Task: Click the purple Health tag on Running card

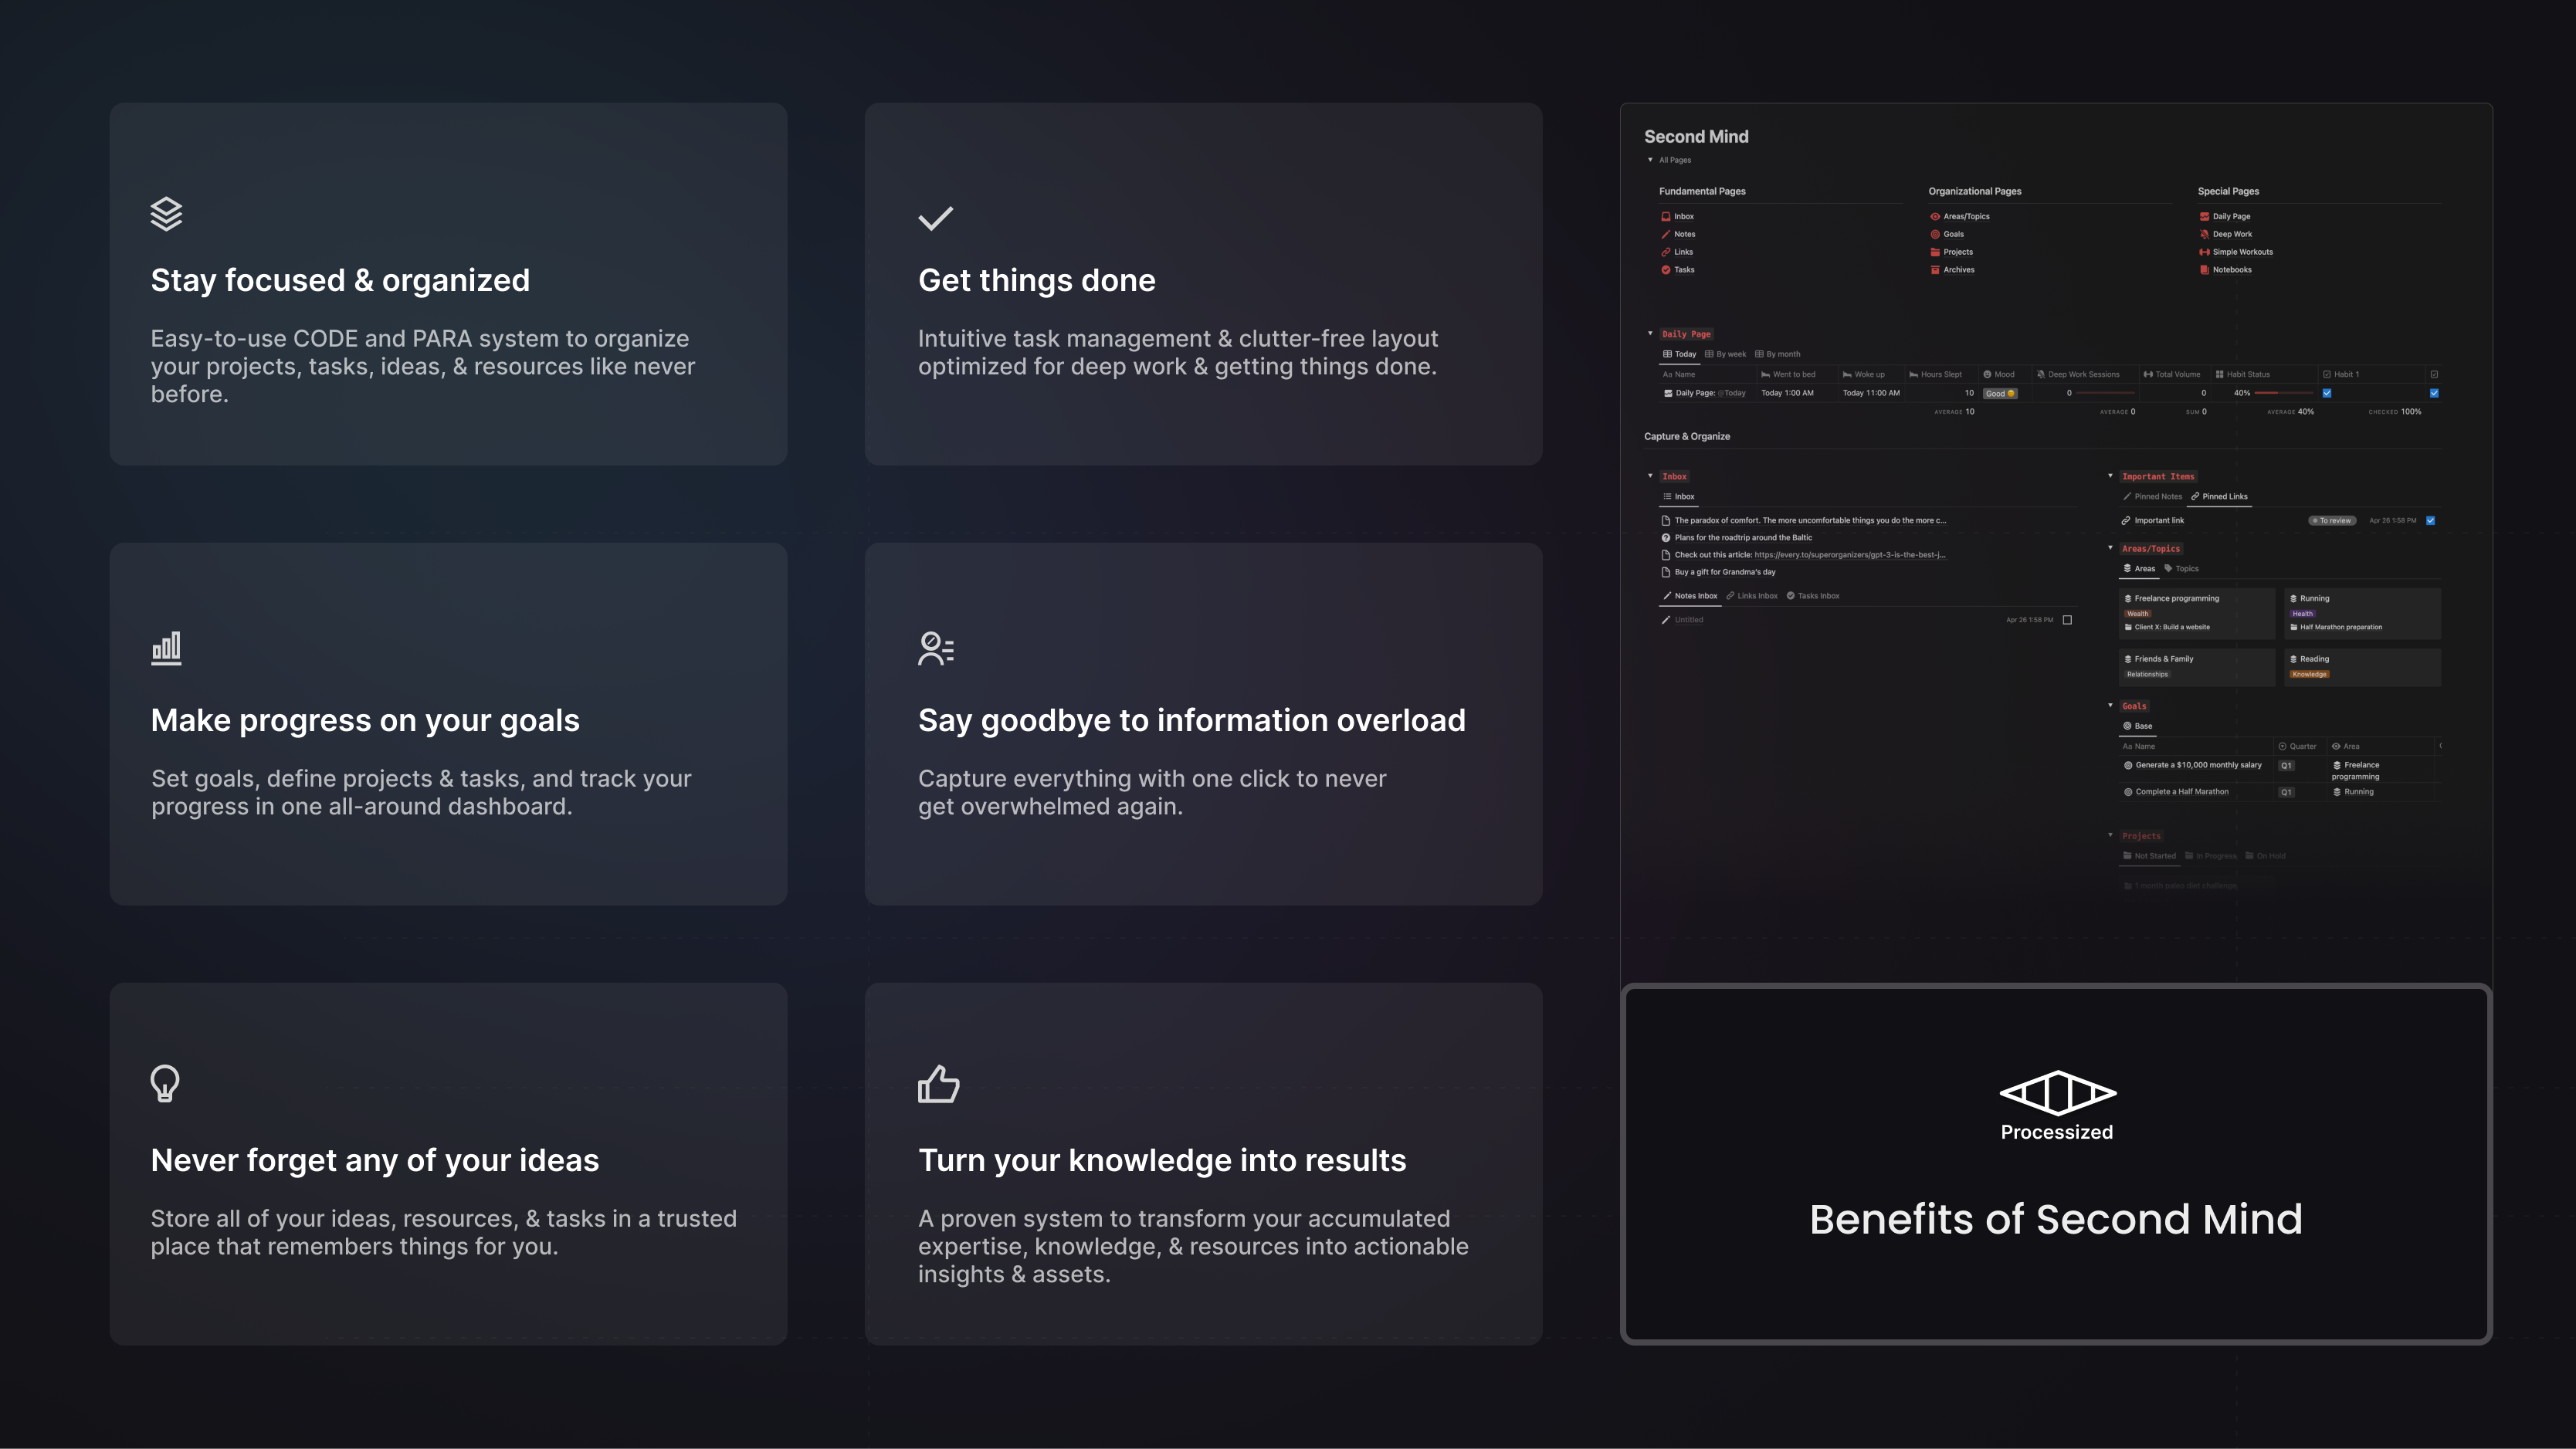Action: coord(2302,614)
